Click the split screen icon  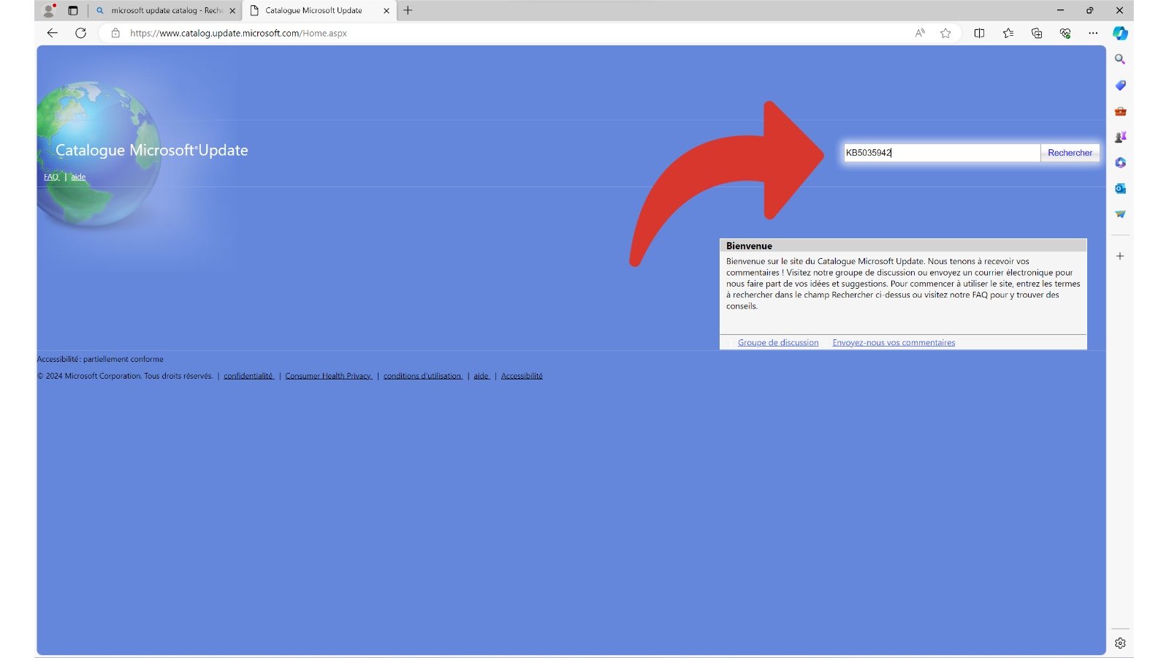click(x=979, y=33)
